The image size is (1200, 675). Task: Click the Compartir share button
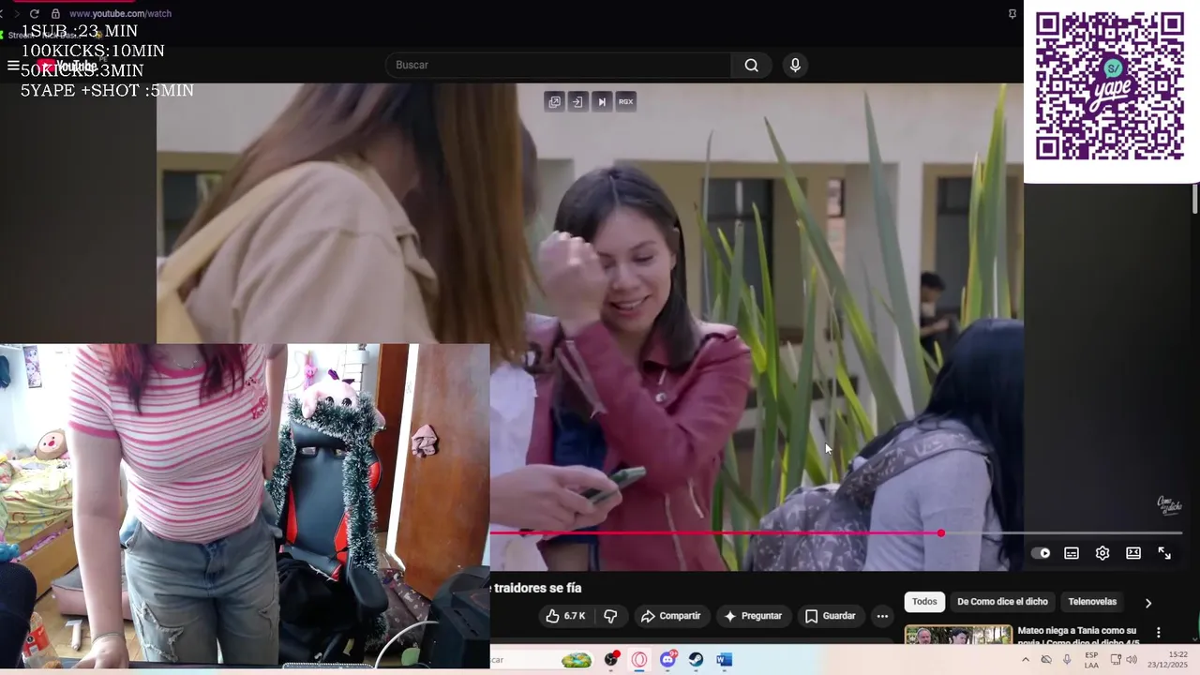point(670,616)
